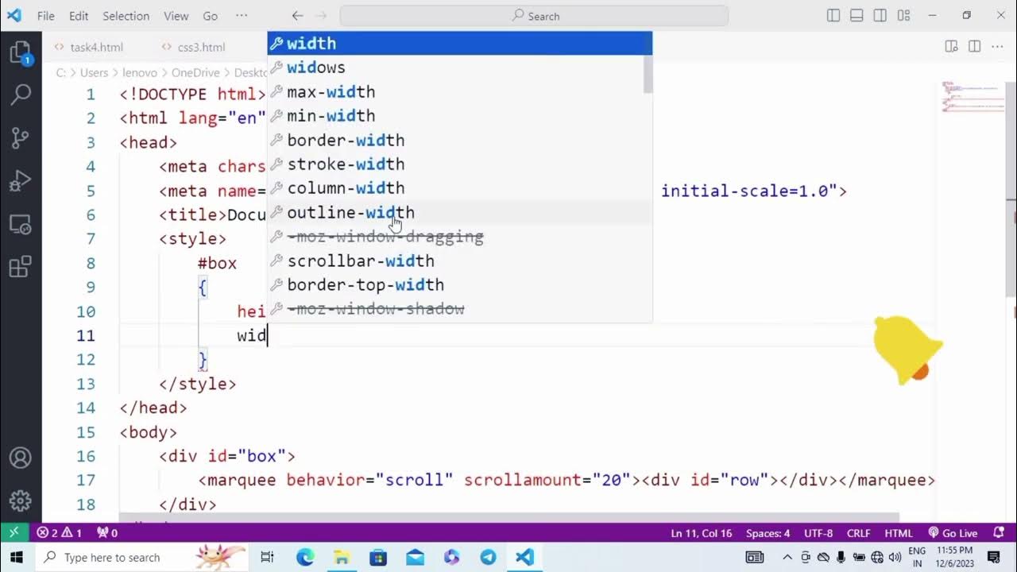The width and height of the screenshot is (1017, 572).
Task: Toggle the bottom panel layout icon
Action: [x=857, y=16]
